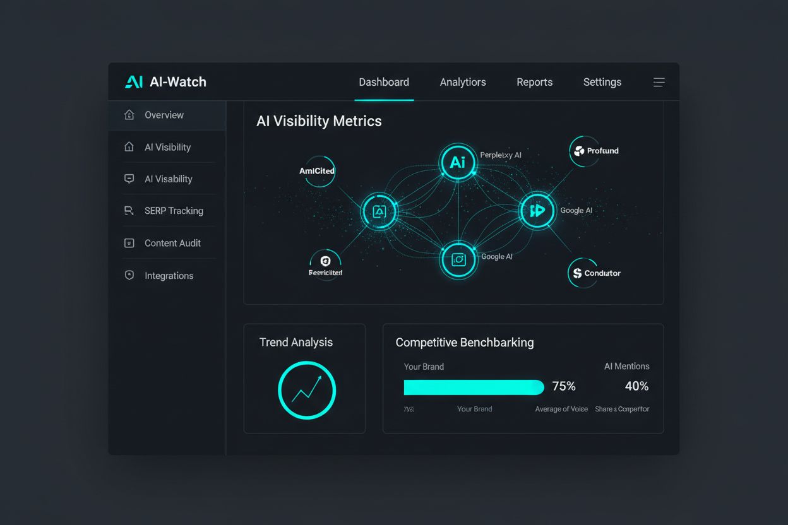The height and width of the screenshot is (525, 788).
Task: Select the SERP Tracking sidebar icon
Action: 129,210
